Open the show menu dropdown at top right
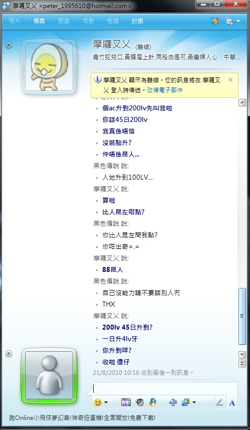250x430 pixels. tap(233, 21)
